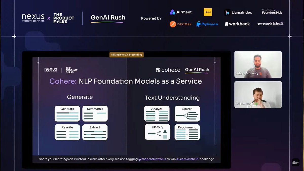
Task: Open Nils Reimers' video tile
Action: (258, 94)
